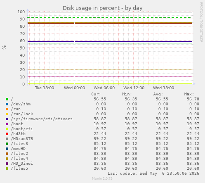Click the "Last update" timestamp line
Screen dimensions: 205x183
point(153,173)
